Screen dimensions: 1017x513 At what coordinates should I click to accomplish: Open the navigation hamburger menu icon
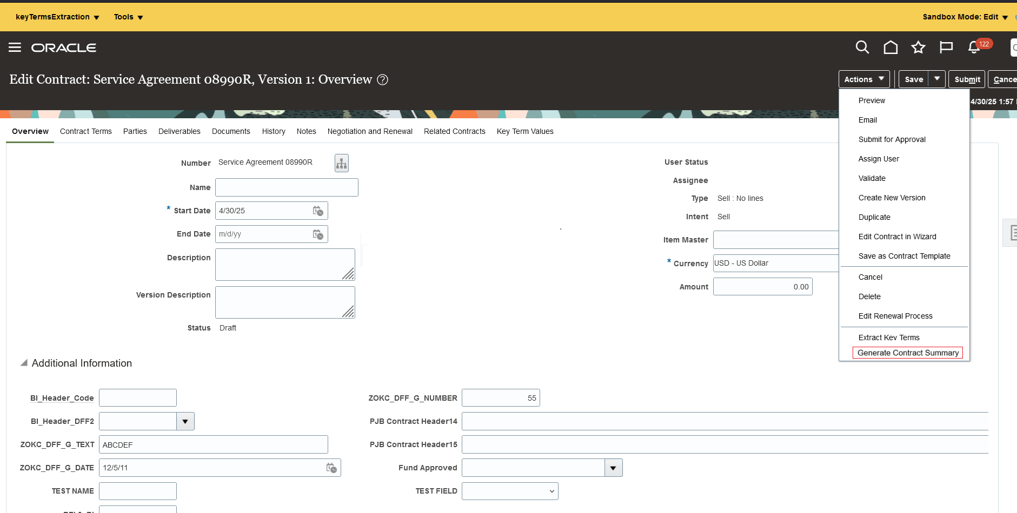15,48
